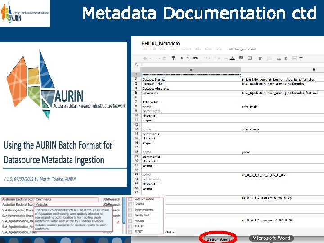324x243 pixels.
Task: Click the print icon in spreadsheet toolbar
Action: coord(145,58)
